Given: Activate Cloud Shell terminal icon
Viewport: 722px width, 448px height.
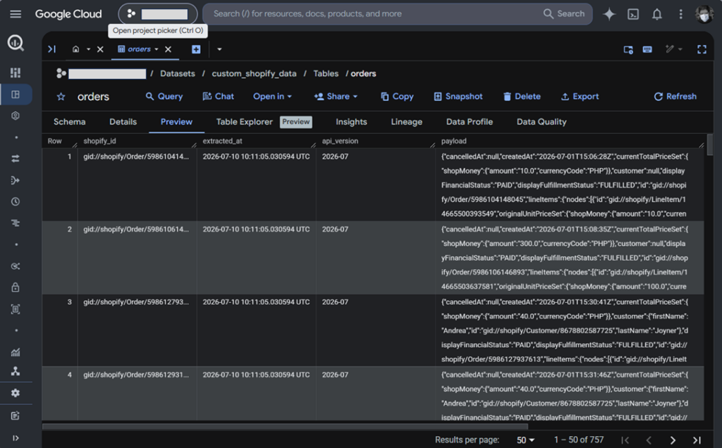Looking at the screenshot, I should tap(633, 14).
